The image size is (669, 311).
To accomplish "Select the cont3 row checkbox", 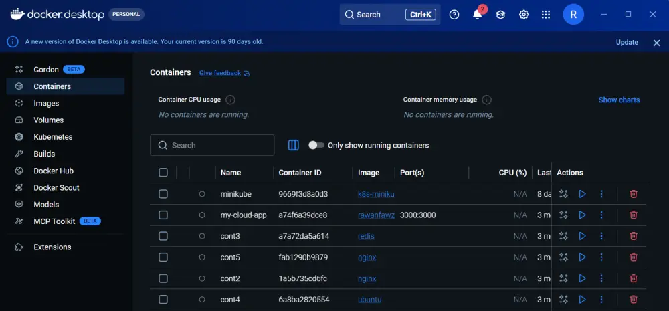I will (163, 236).
